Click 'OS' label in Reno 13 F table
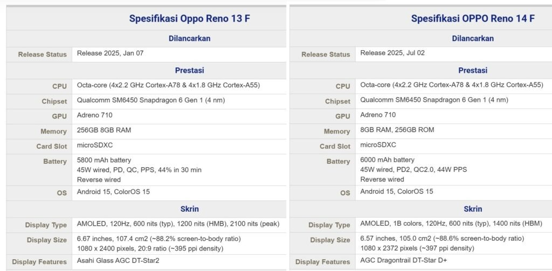The height and width of the screenshot is (271, 552). [x=62, y=193]
